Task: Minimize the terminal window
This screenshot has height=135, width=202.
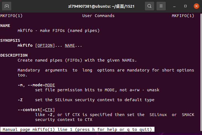Action: tap(174, 6)
